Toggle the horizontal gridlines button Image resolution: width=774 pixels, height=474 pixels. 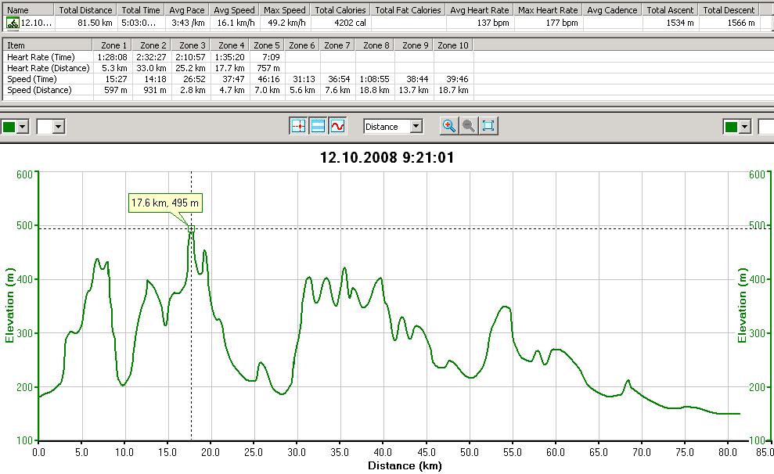(x=318, y=126)
